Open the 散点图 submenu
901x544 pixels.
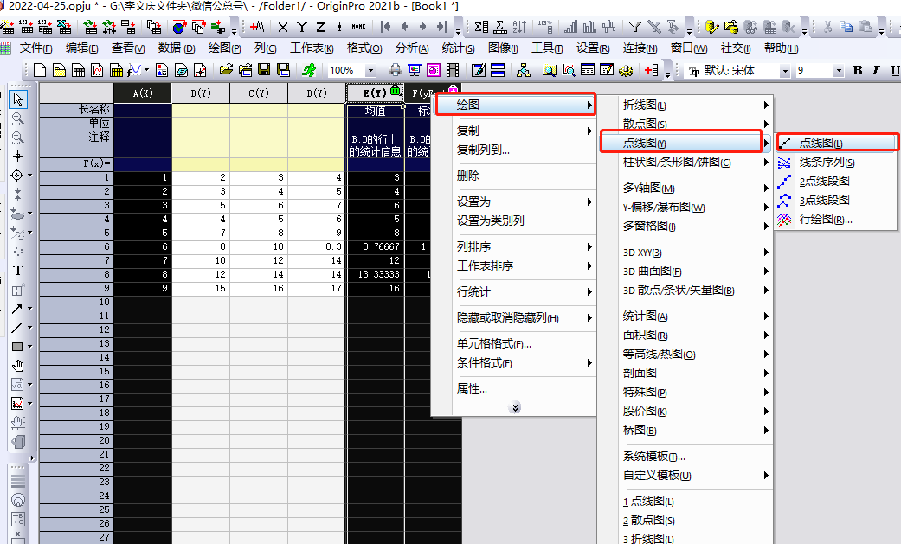click(645, 124)
